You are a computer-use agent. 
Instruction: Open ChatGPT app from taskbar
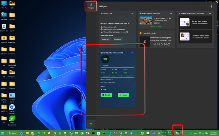[142, 133]
